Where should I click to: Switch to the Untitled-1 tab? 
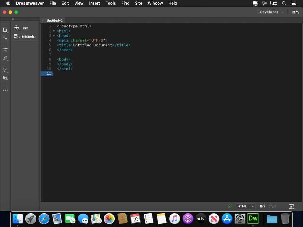[55, 20]
